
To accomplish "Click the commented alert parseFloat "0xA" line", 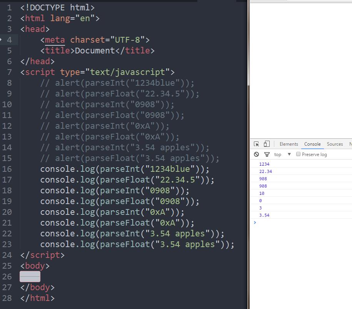I will coord(110,136).
